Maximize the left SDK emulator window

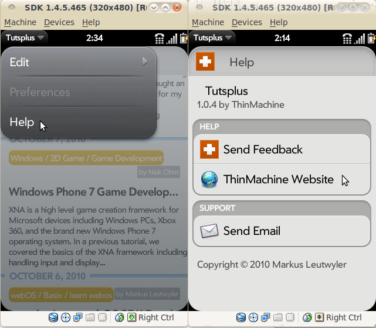click(165, 8)
